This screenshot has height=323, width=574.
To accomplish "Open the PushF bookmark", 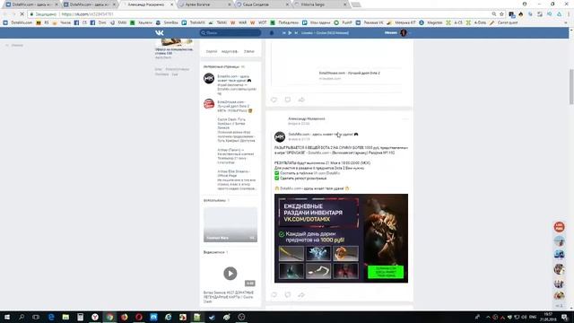I will [344, 22].
